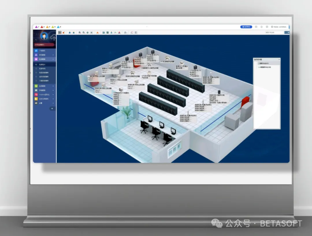This screenshot has height=236, width=312.
Task: Close the floating tree panel
Action: [279, 60]
